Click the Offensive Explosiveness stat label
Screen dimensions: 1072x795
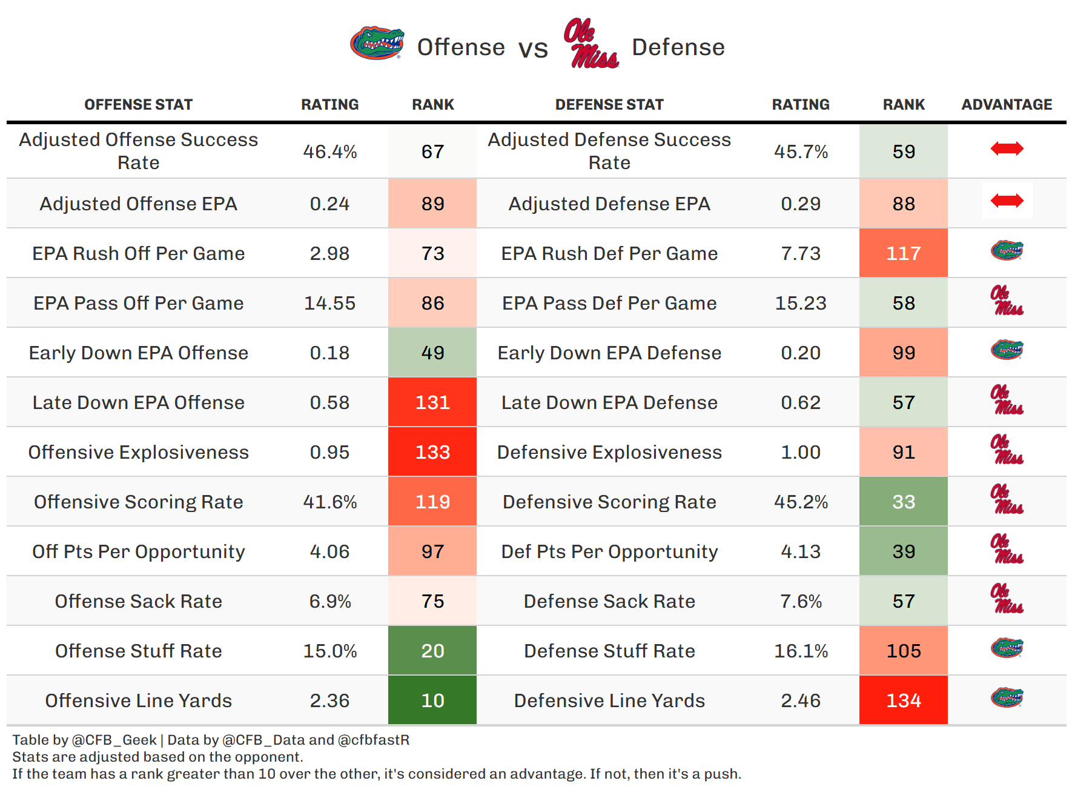coord(138,452)
